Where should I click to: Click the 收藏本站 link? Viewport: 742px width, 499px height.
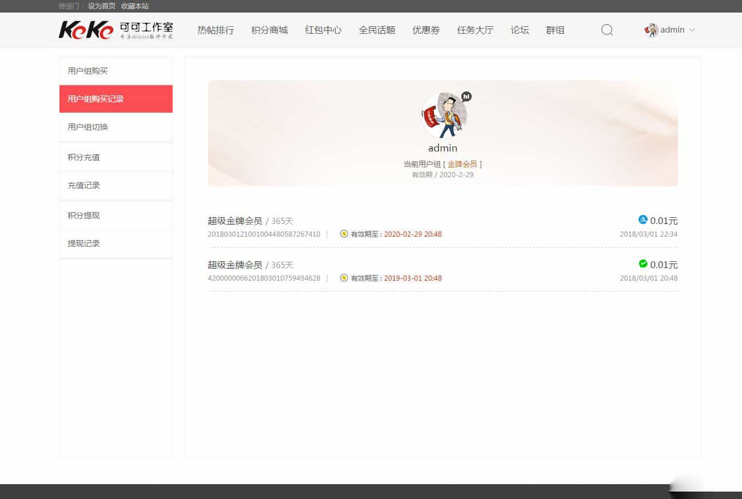(135, 6)
